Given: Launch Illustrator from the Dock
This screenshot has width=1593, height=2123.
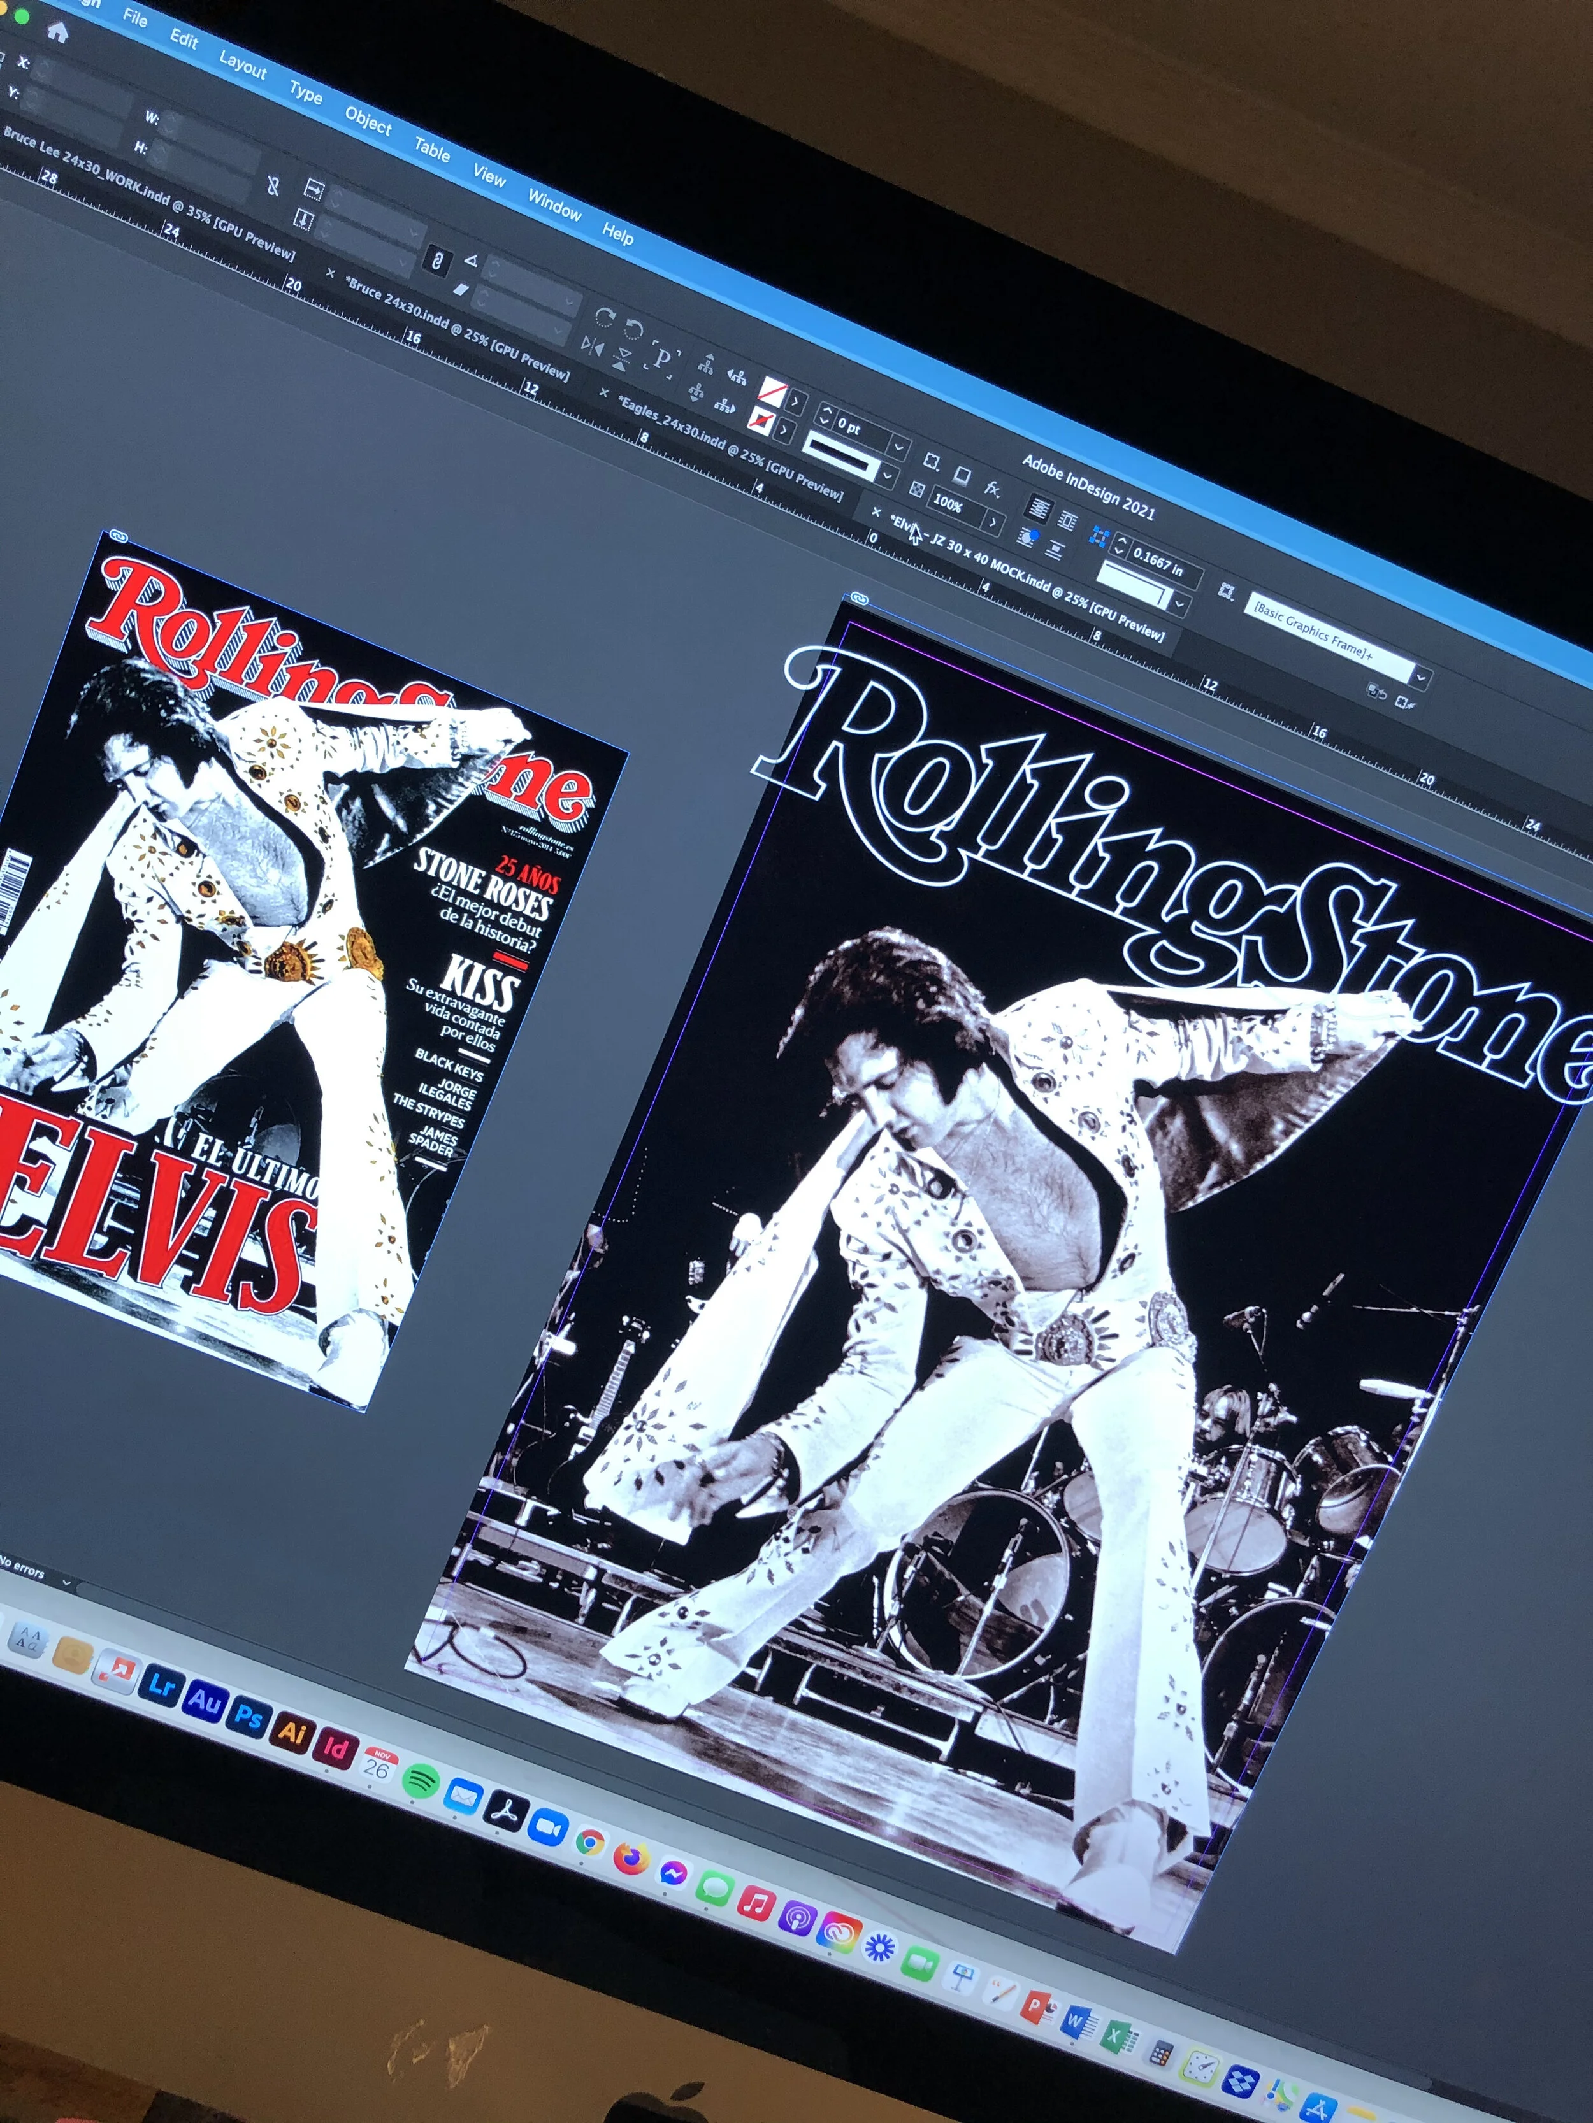Looking at the screenshot, I should point(292,1733).
